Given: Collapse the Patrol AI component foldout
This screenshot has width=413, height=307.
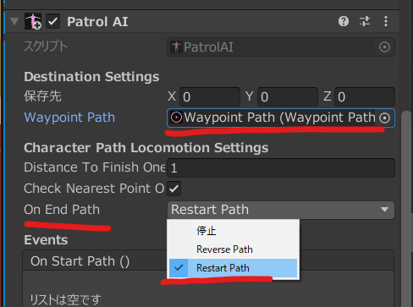Looking at the screenshot, I should 14,21.
